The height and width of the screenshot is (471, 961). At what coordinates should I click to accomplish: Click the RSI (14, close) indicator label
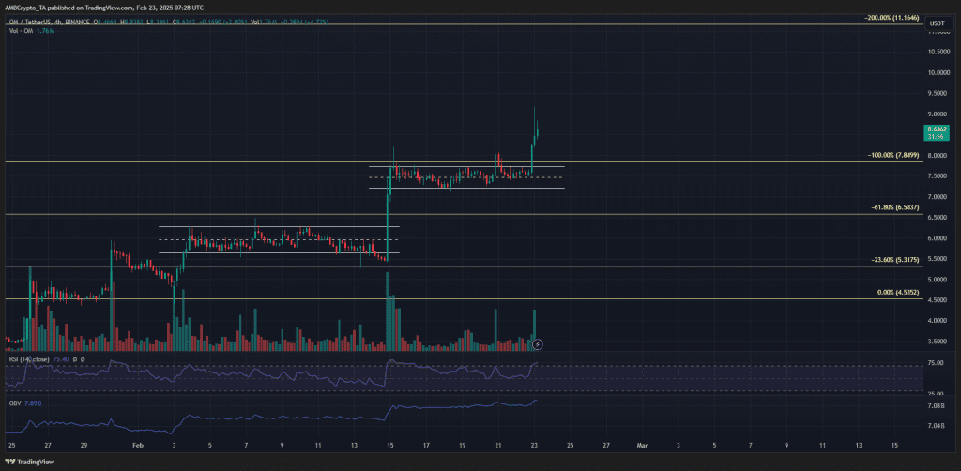tap(25, 359)
